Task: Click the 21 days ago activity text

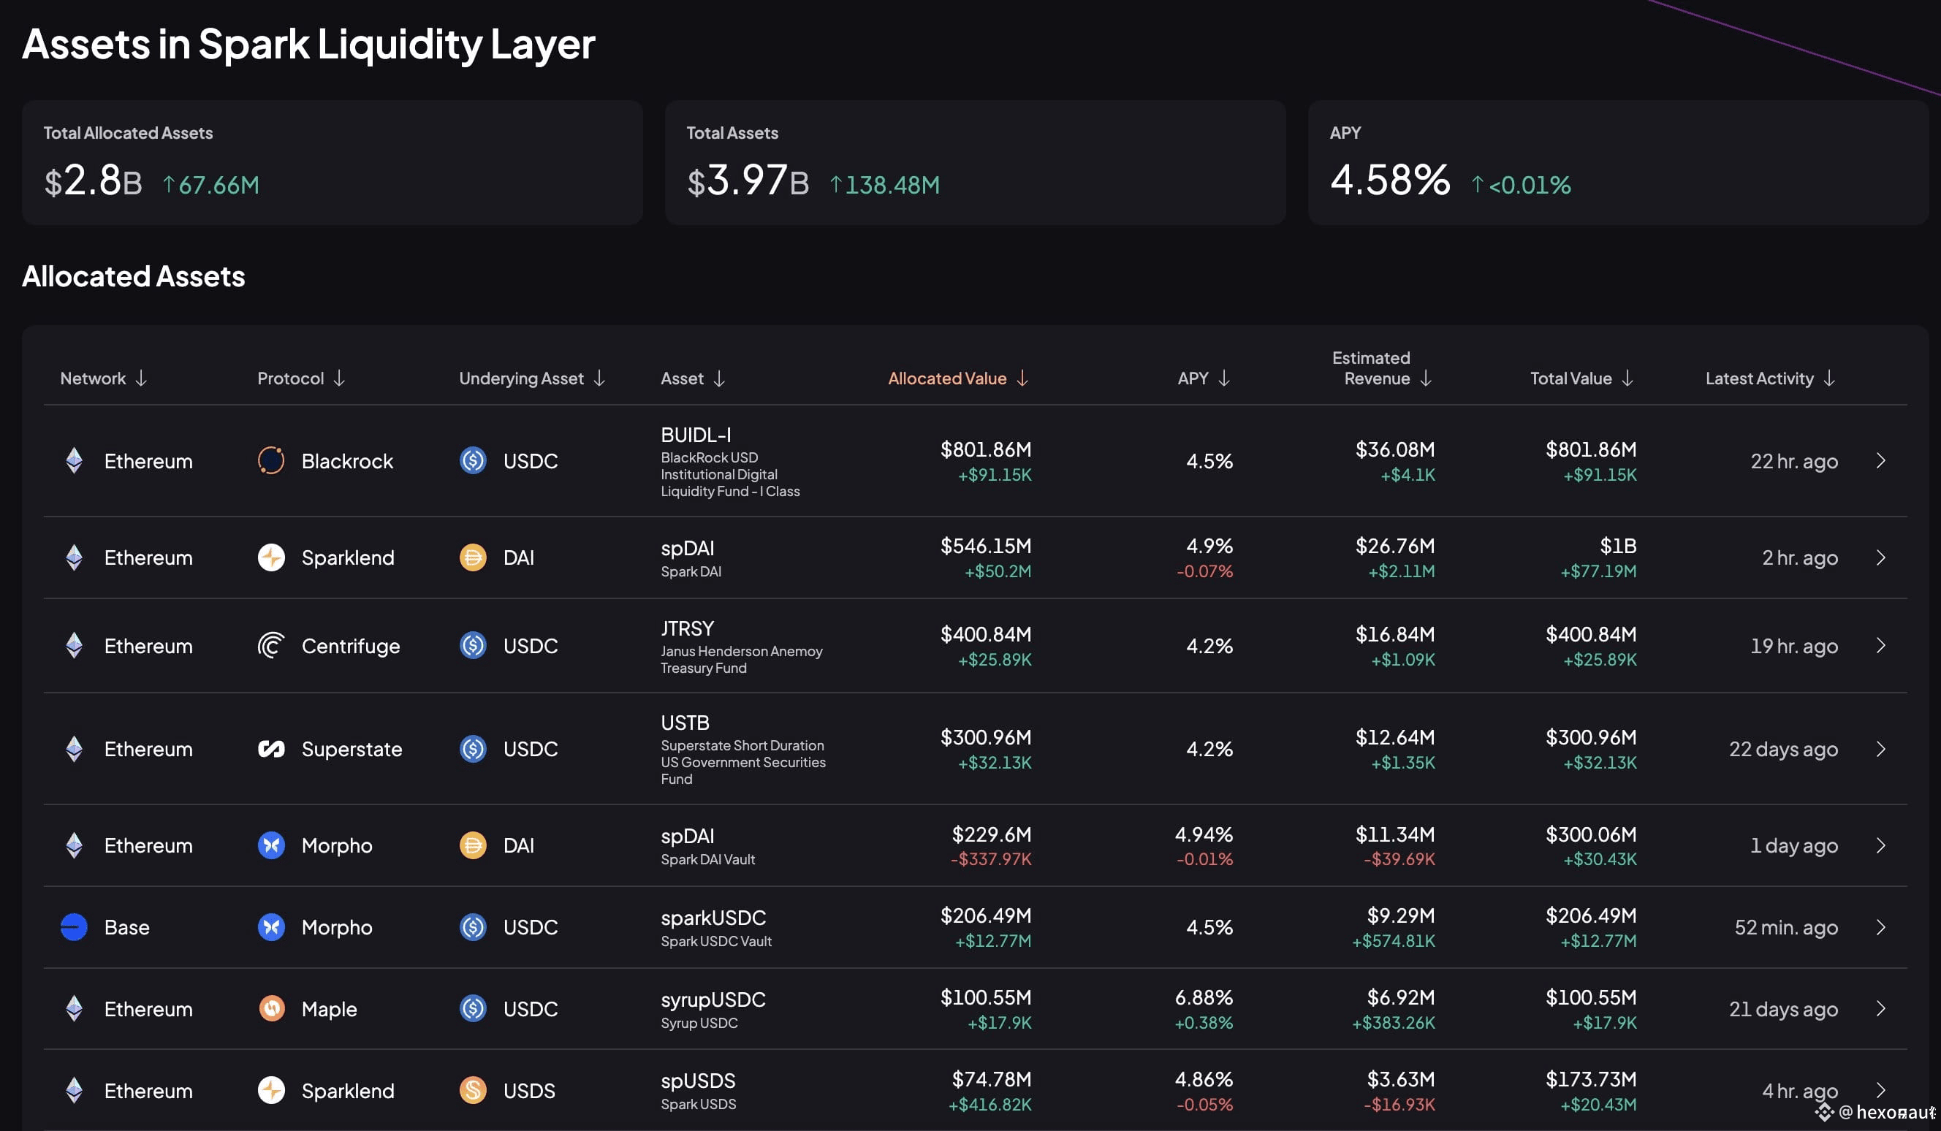Action: point(1783,1008)
